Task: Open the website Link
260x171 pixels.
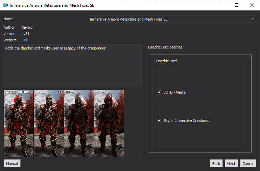Action: [25, 40]
